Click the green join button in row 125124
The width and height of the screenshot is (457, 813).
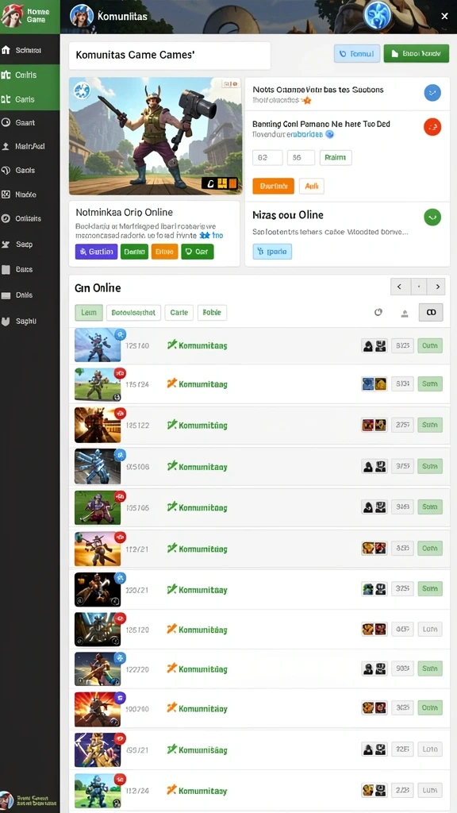(x=430, y=383)
